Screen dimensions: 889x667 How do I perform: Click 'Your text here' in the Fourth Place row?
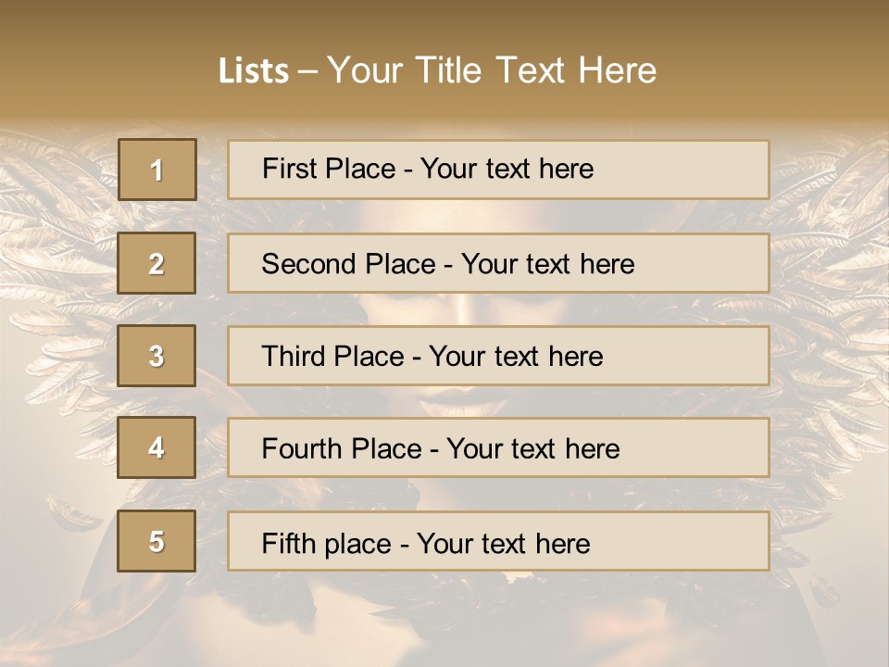click(532, 449)
